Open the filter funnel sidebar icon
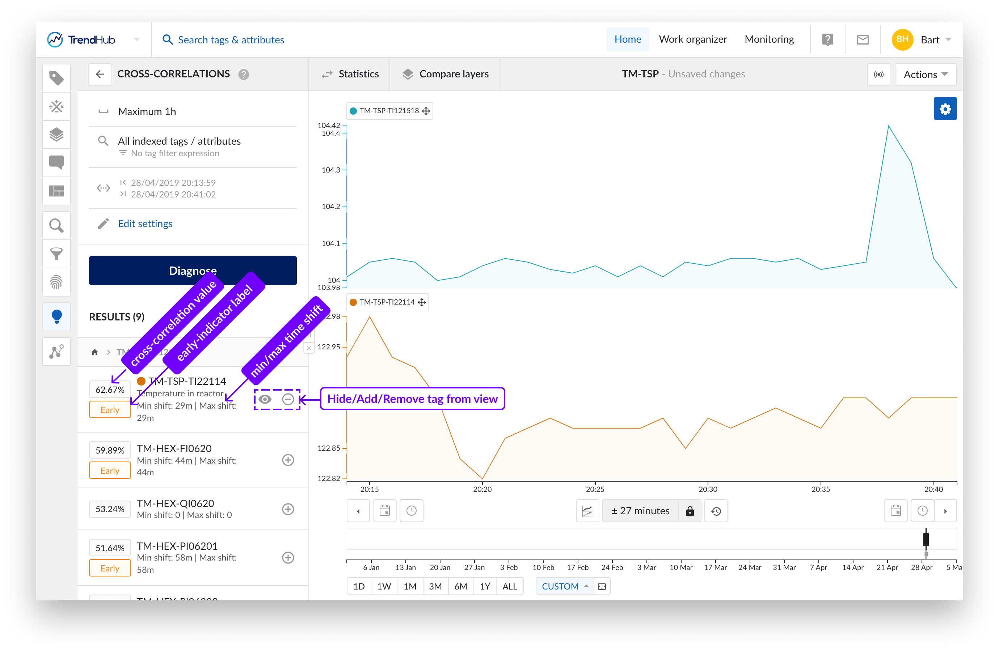Screen dimensions: 999x651 [x=56, y=254]
